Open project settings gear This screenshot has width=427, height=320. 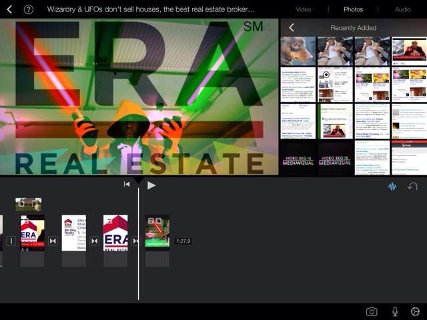click(415, 311)
